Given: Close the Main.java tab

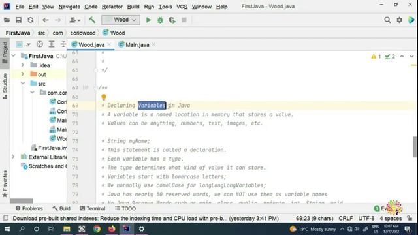Looking at the screenshot, I should (x=153, y=45).
